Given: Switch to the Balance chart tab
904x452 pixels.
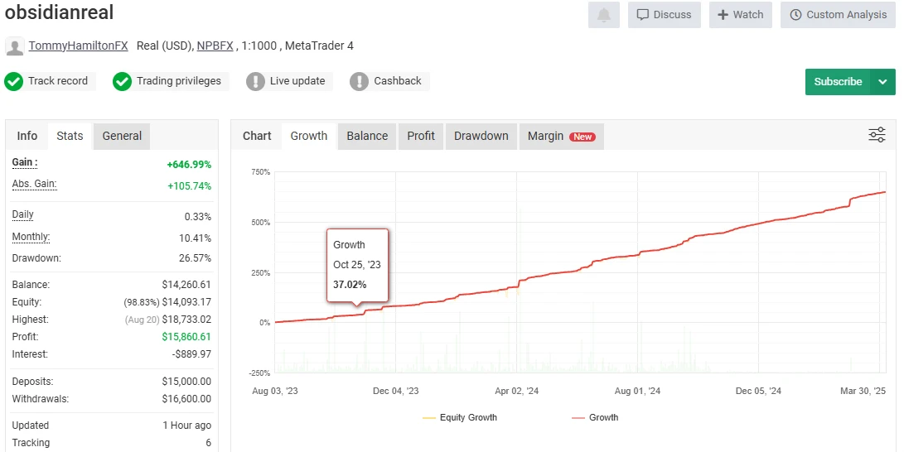Looking at the screenshot, I should [x=367, y=136].
